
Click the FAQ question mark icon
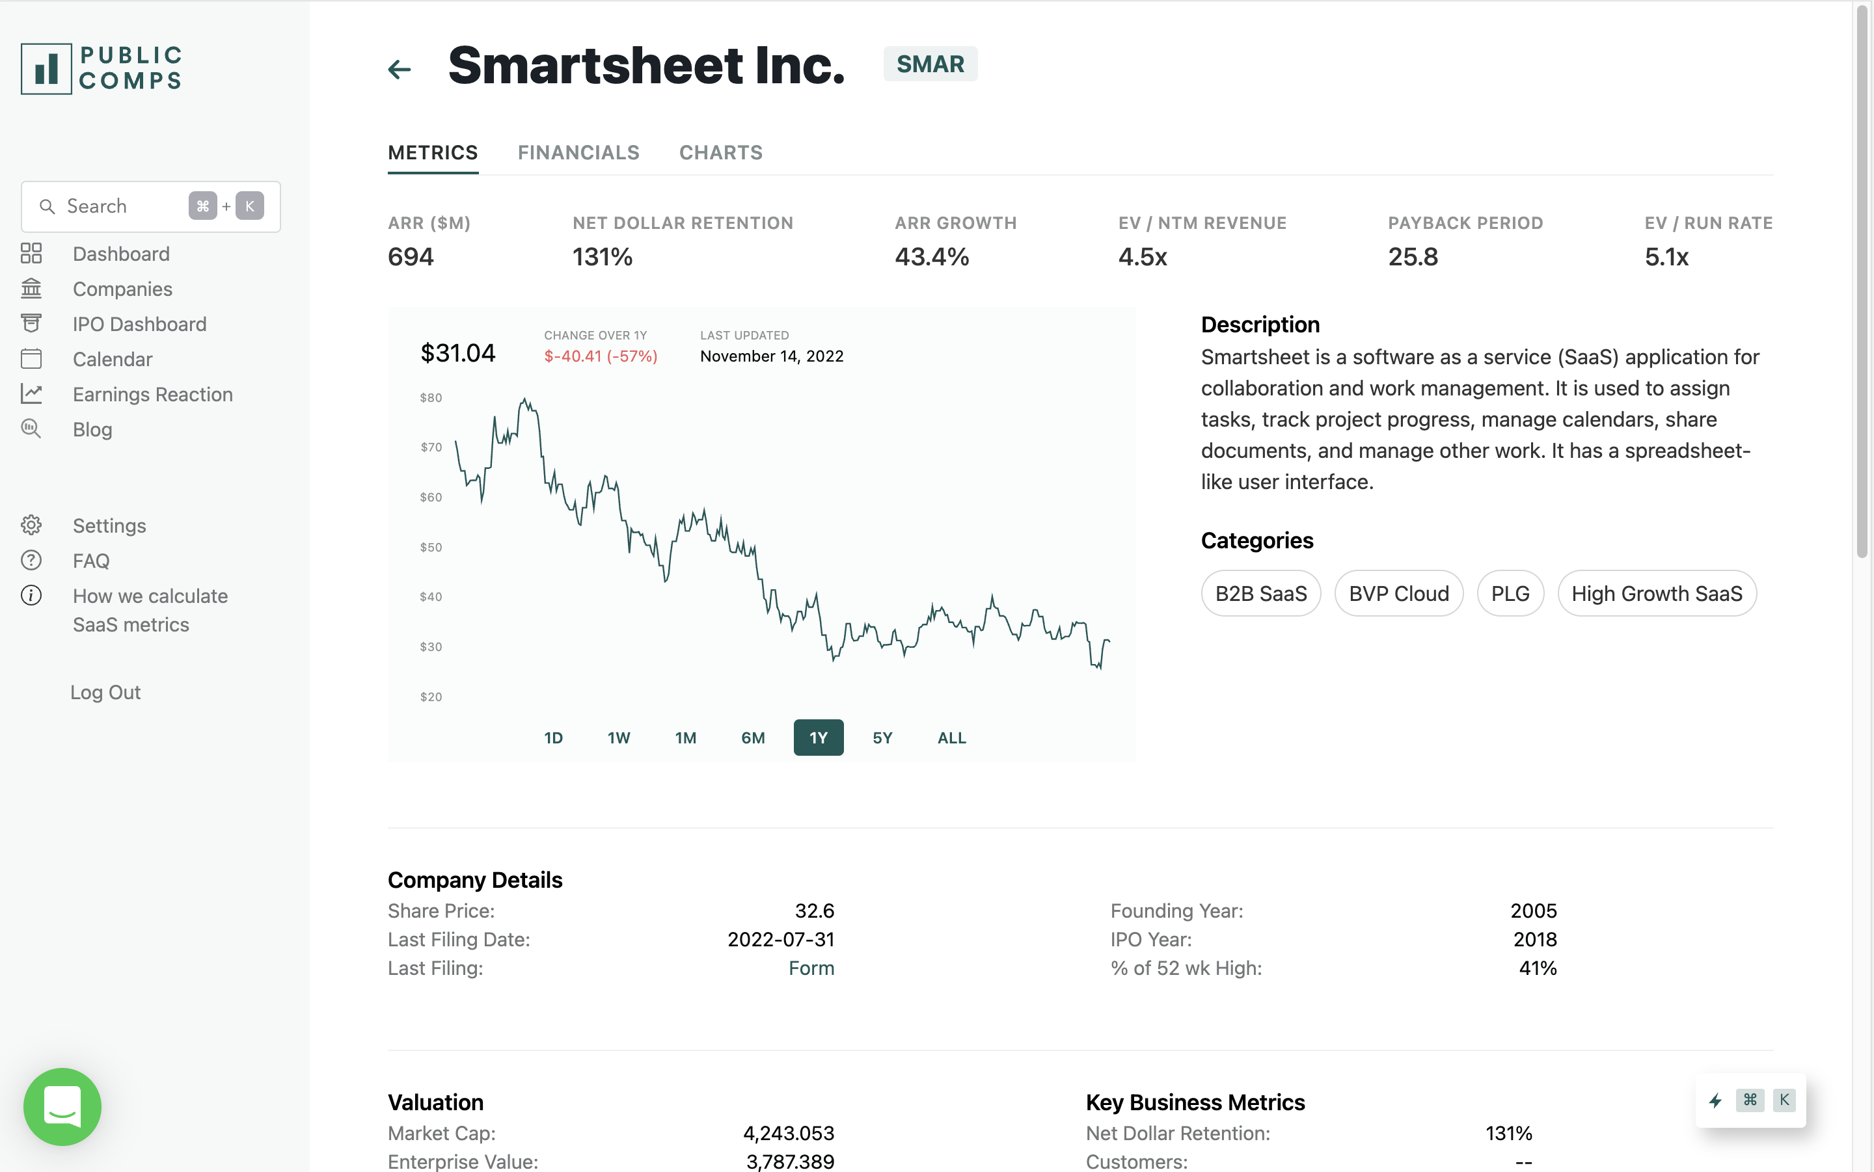[x=31, y=561]
